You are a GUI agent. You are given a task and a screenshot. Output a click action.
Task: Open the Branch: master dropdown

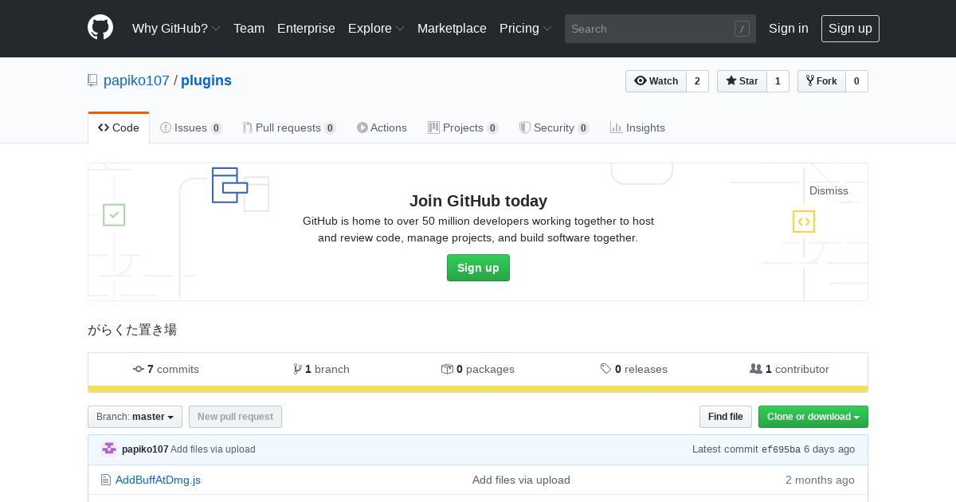[x=135, y=417]
